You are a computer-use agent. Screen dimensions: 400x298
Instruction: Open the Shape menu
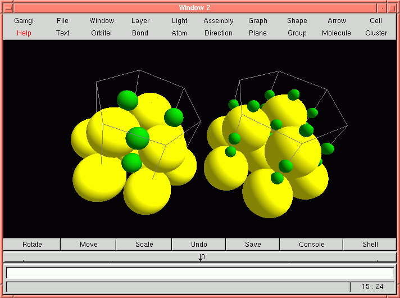coord(297,21)
